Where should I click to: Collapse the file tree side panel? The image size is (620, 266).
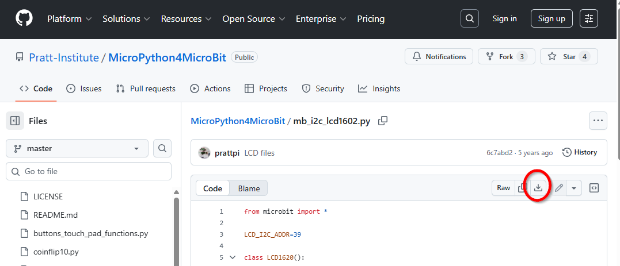tap(16, 121)
